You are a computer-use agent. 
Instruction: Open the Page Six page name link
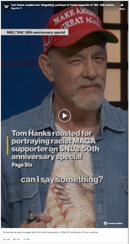[15, 8]
